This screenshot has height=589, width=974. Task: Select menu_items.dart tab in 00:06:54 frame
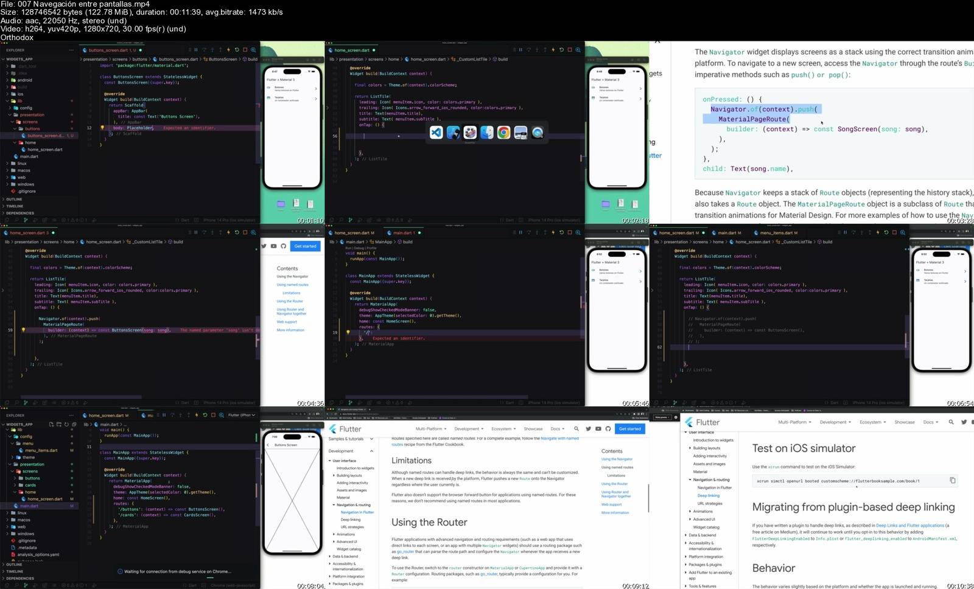[776, 232]
